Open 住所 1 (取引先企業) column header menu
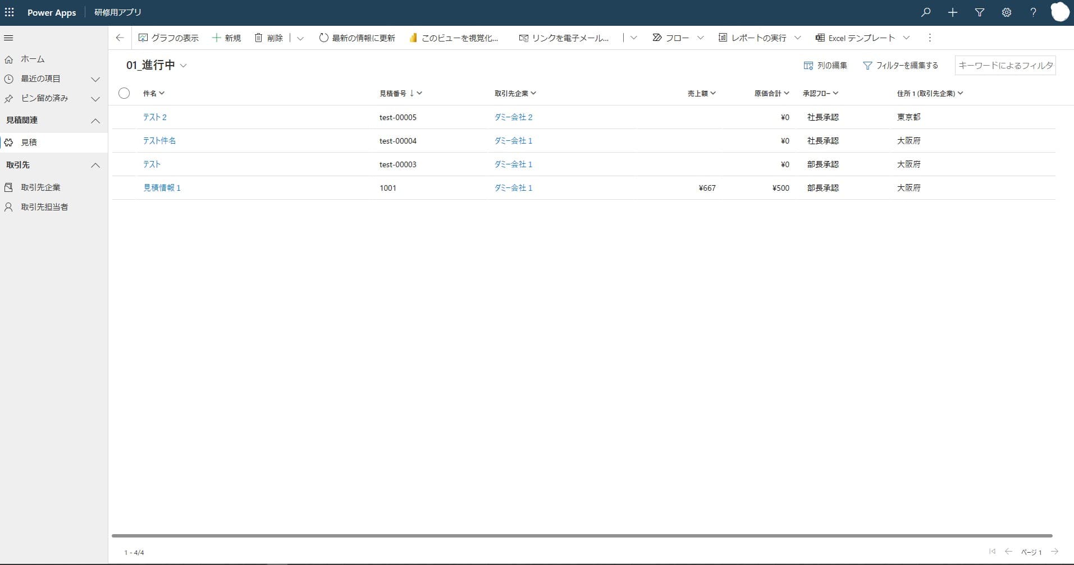The width and height of the screenshot is (1074, 565). coord(930,93)
